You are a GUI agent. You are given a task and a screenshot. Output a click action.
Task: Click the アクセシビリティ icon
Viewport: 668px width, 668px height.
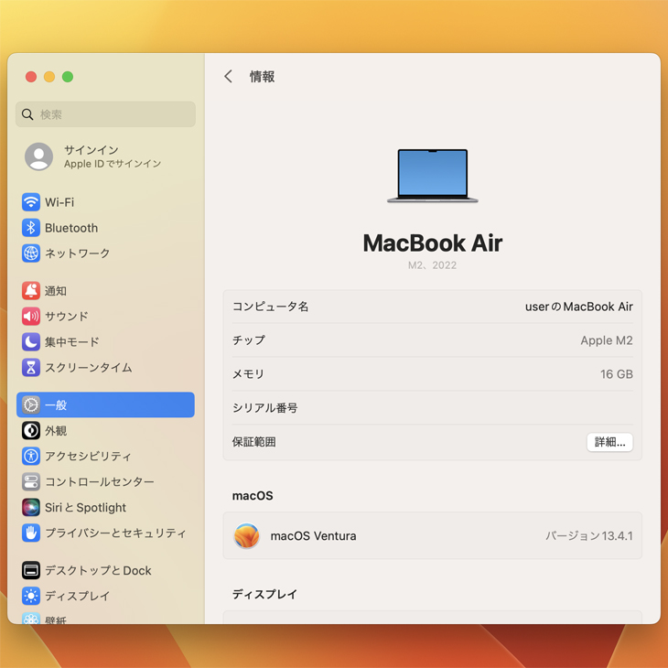pyautogui.click(x=31, y=457)
